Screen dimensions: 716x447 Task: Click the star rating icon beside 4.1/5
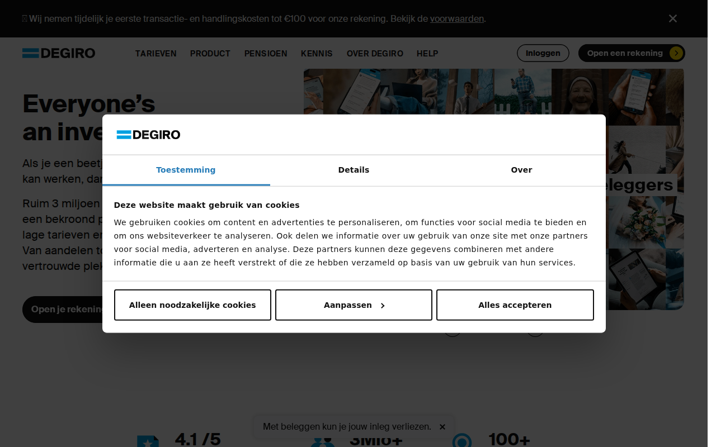[148, 441]
